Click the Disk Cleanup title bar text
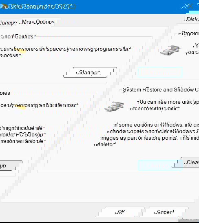Viewport: 199px width, 223px height. click(40, 7)
